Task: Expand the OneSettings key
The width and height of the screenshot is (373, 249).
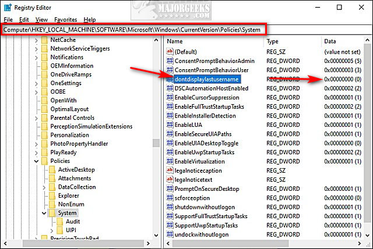Action: pos(36,84)
